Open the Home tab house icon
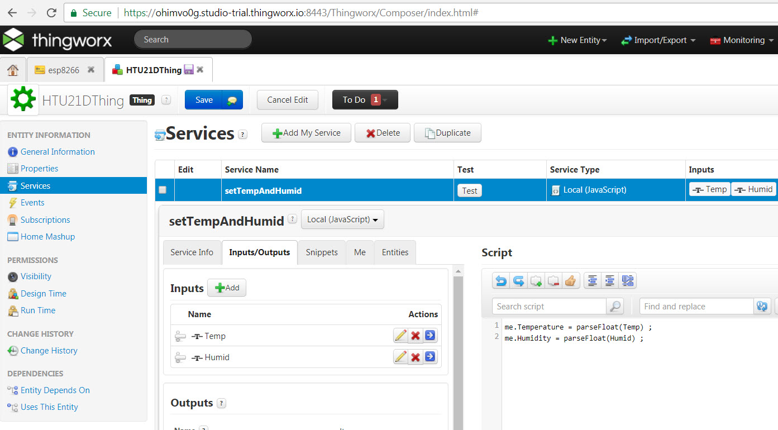778x430 pixels. pos(13,70)
